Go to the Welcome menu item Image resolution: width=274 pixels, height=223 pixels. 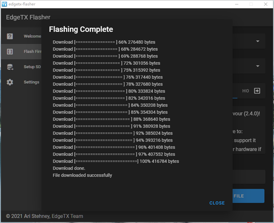point(21,36)
